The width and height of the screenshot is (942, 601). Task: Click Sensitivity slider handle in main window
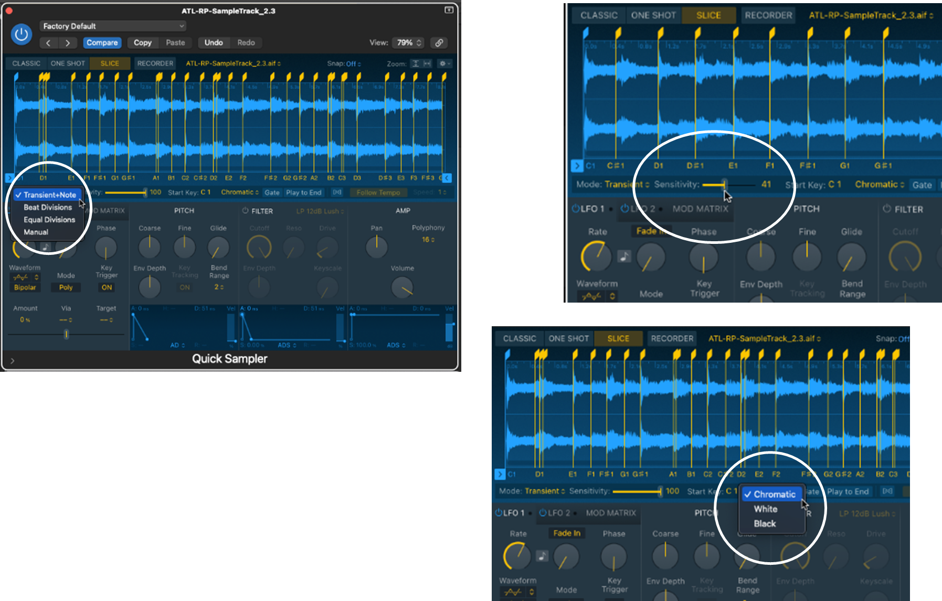click(145, 192)
